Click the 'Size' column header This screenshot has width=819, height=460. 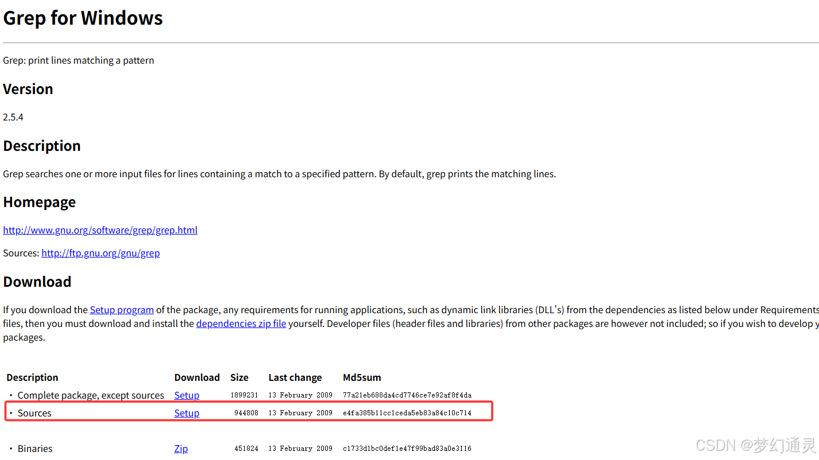coord(239,377)
